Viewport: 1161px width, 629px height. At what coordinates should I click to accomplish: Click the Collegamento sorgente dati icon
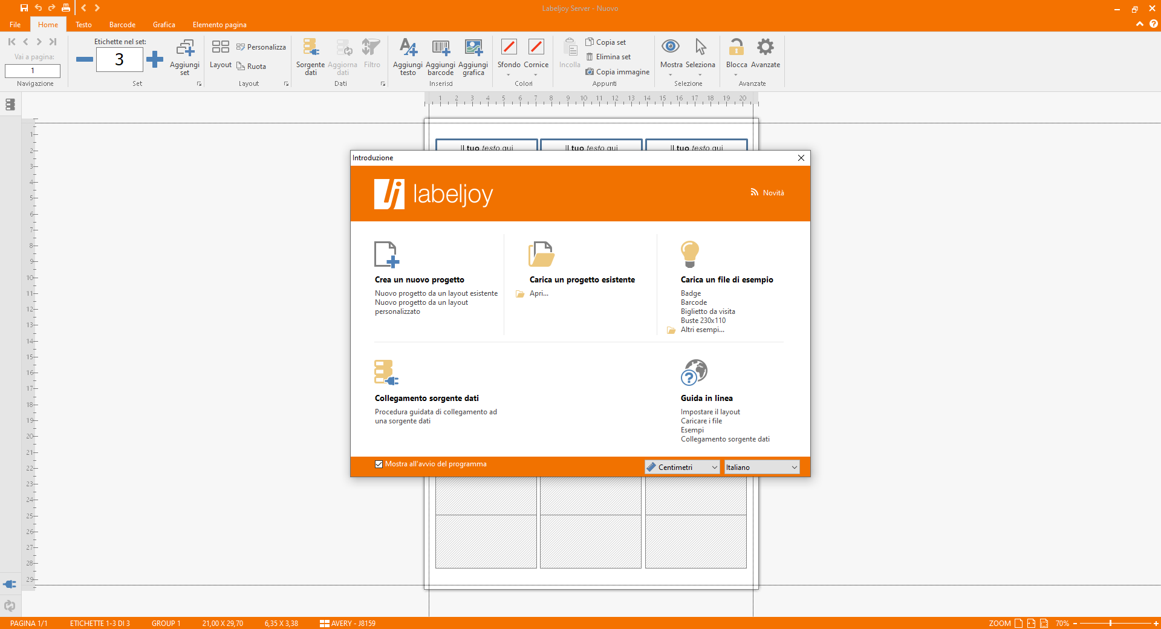pyautogui.click(x=386, y=373)
